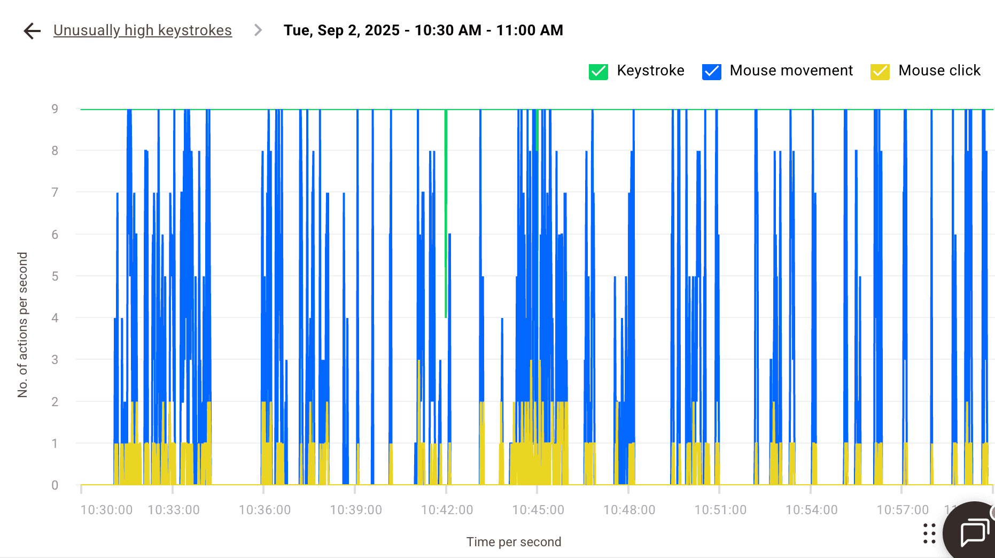The width and height of the screenshot is (995, 558).
Task: Click the 10:54:00 time axis label
Action: (812, 510)
